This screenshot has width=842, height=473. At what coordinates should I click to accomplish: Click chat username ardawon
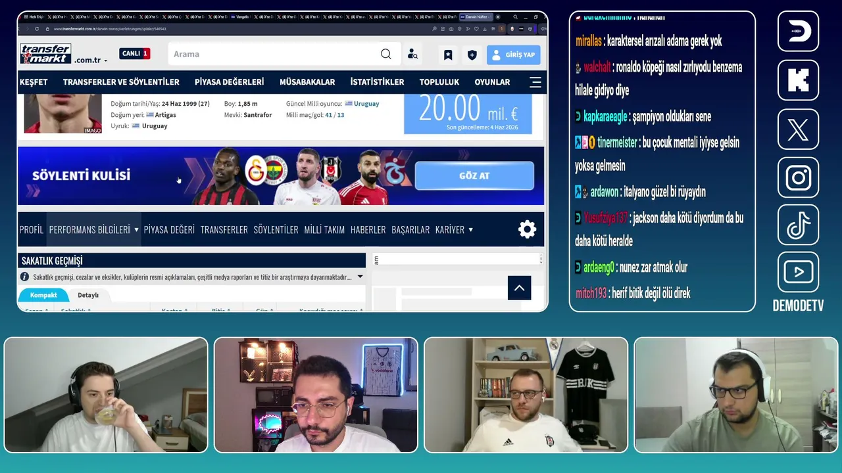604,192
